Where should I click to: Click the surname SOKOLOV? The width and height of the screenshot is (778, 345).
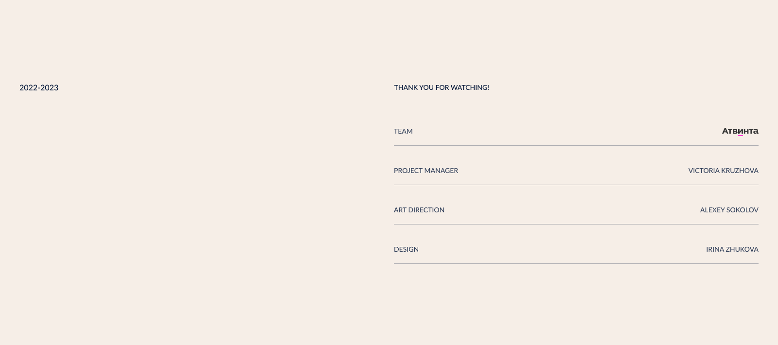pyautogui.click(x=742, y=210)
